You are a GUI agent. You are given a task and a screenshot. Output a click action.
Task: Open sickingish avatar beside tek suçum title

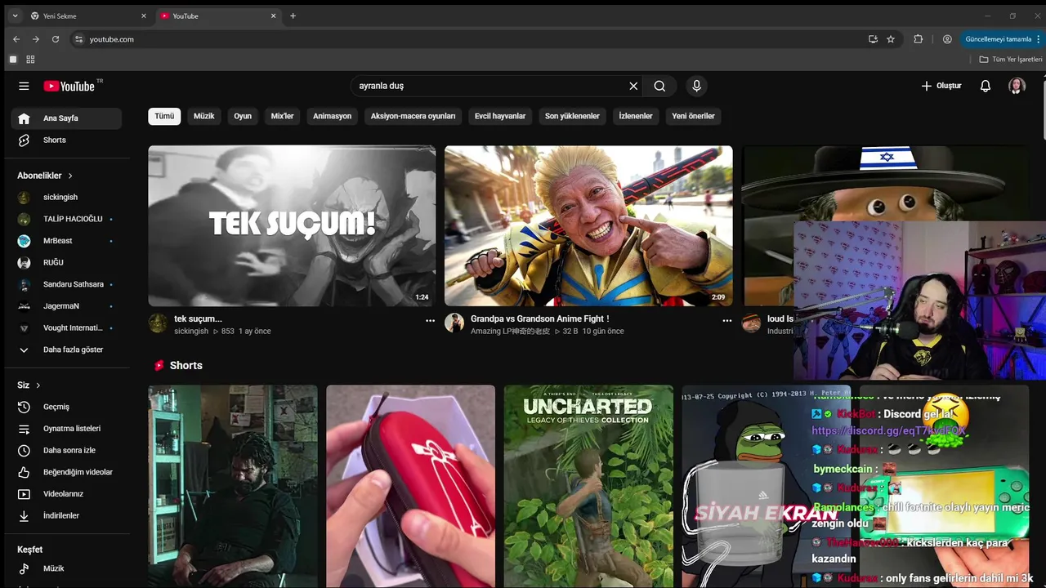click(158, 323)
